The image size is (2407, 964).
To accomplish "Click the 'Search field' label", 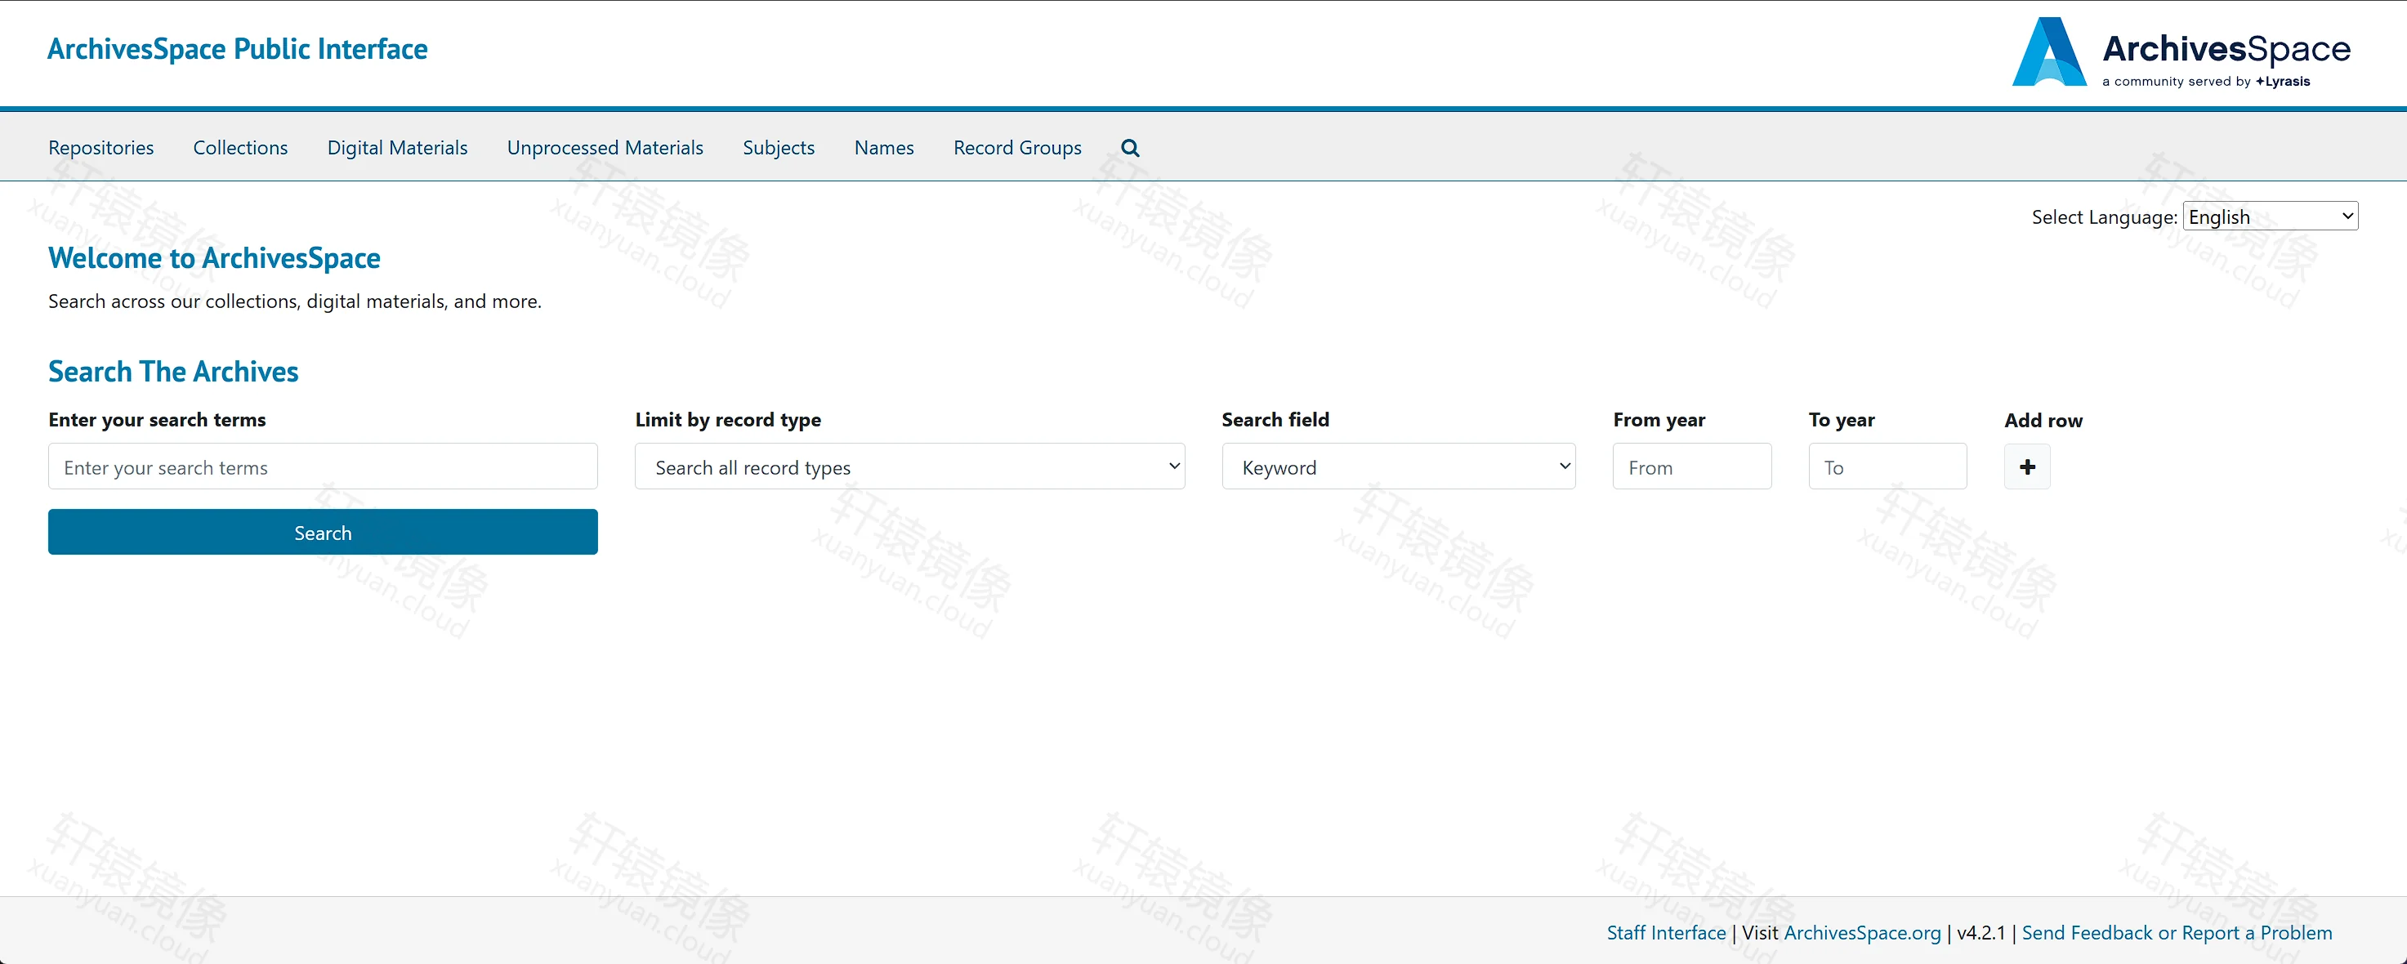I will pos(1275,419).
